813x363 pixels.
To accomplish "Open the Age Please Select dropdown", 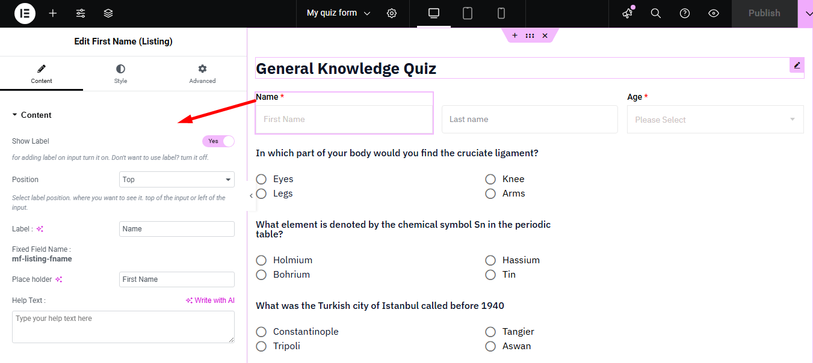I will coord(715,120).
